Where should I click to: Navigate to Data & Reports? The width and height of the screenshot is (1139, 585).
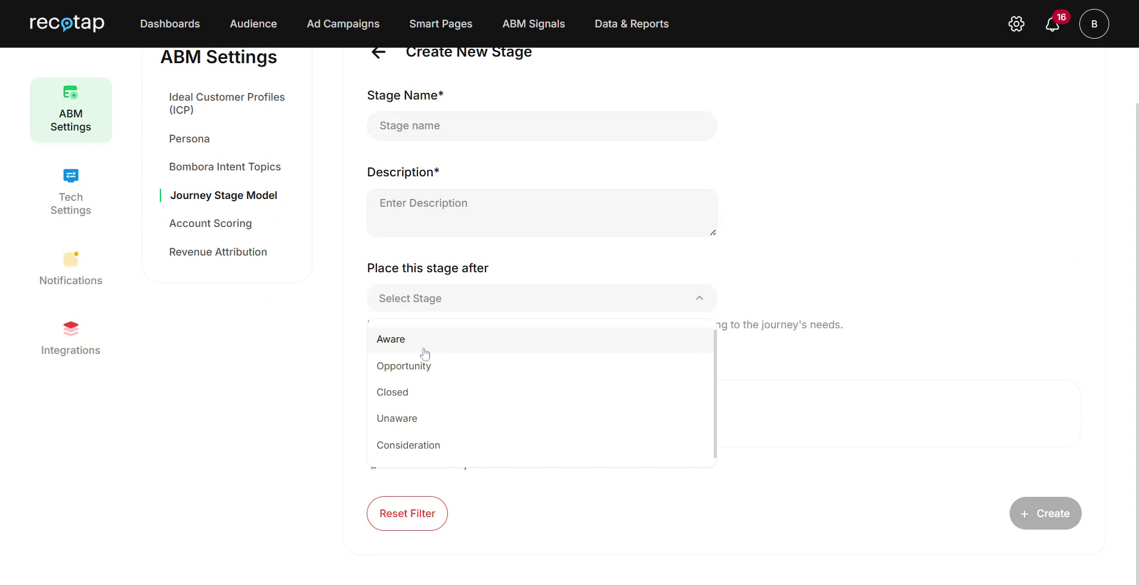(632, 24)
